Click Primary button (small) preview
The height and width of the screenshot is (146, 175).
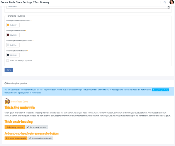pos(16,138)
